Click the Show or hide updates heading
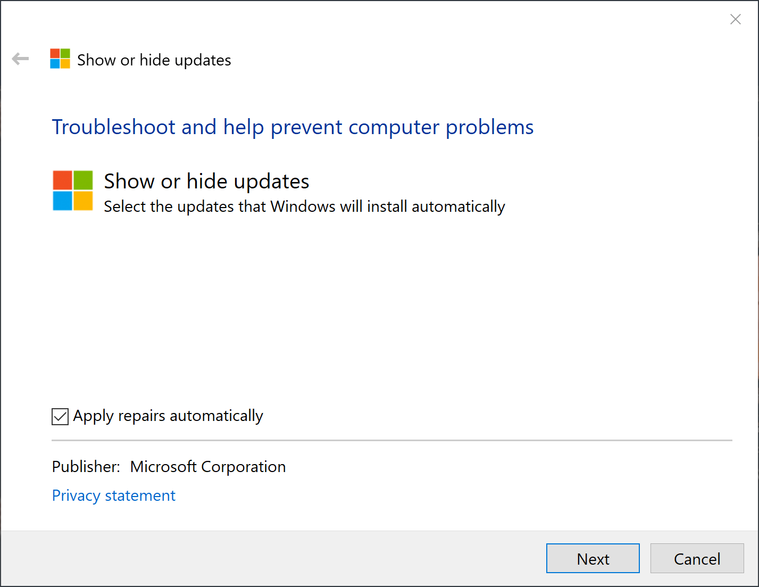Viewport: 759px width, 587px height. (x=206, y=181)
